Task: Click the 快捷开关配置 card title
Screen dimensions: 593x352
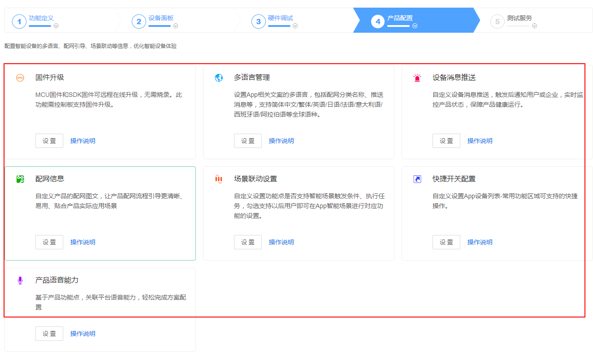Action: tap(454, 179)
